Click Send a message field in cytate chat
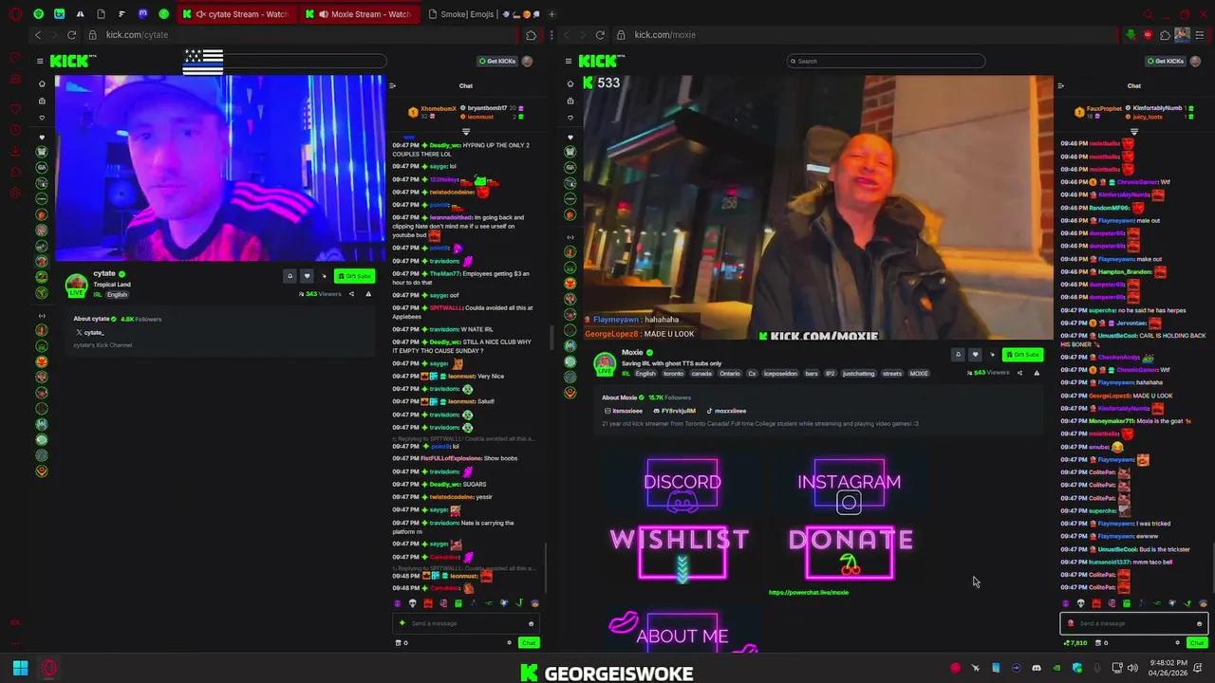This screenshot has height=683, width=1215. (465, 623)
